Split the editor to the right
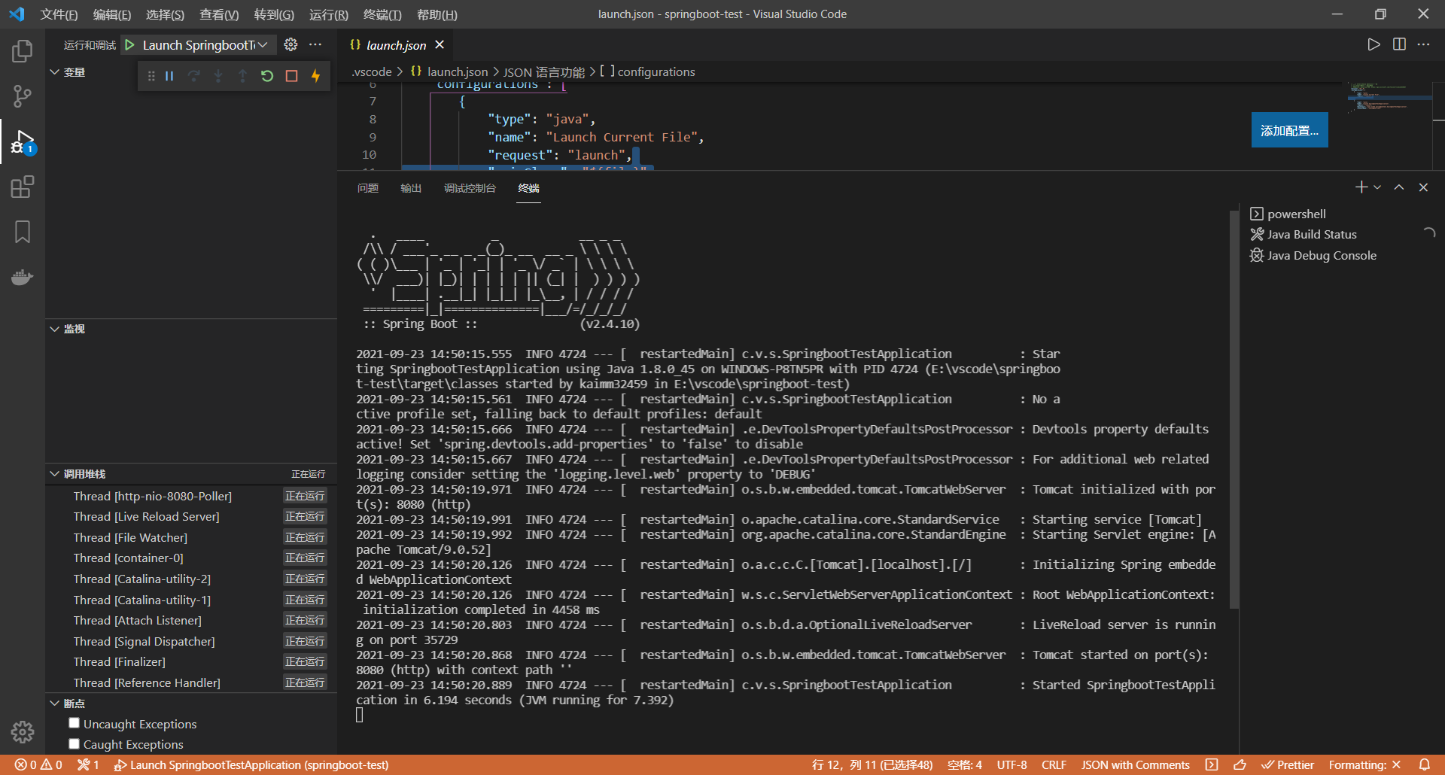This screenshot has width=1445, height=775. [1399, 44]
